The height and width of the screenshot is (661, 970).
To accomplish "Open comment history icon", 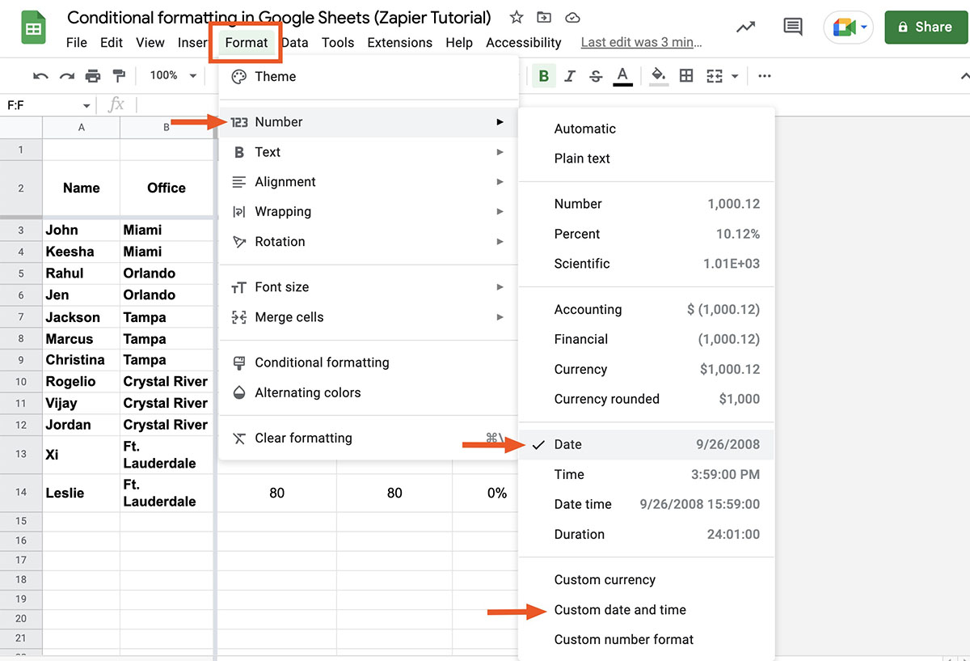I will click(x=793, y=27).
